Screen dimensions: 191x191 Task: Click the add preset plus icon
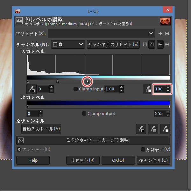click(x=160, y=33)
